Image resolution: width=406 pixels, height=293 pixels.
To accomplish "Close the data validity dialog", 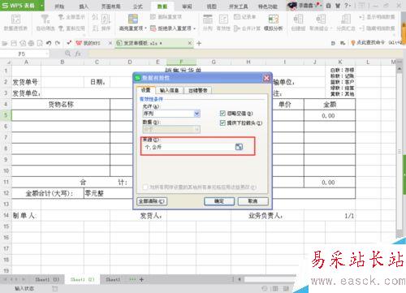I will pyautogui.click(x=266, y=78).
